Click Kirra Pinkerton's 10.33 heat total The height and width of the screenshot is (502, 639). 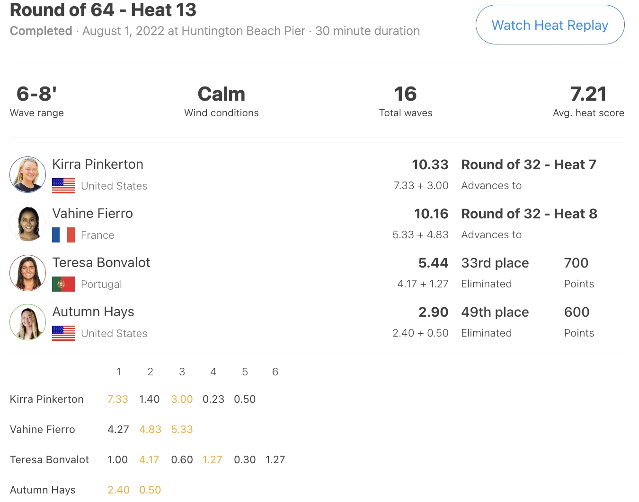[430, 164]
